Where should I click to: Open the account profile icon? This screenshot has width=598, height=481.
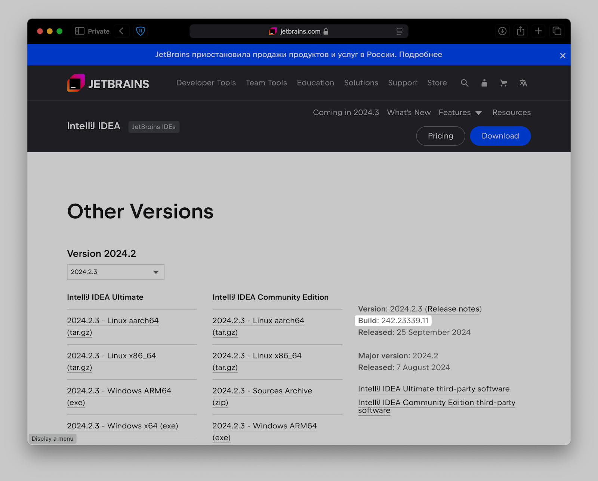[x=484, y=83]
